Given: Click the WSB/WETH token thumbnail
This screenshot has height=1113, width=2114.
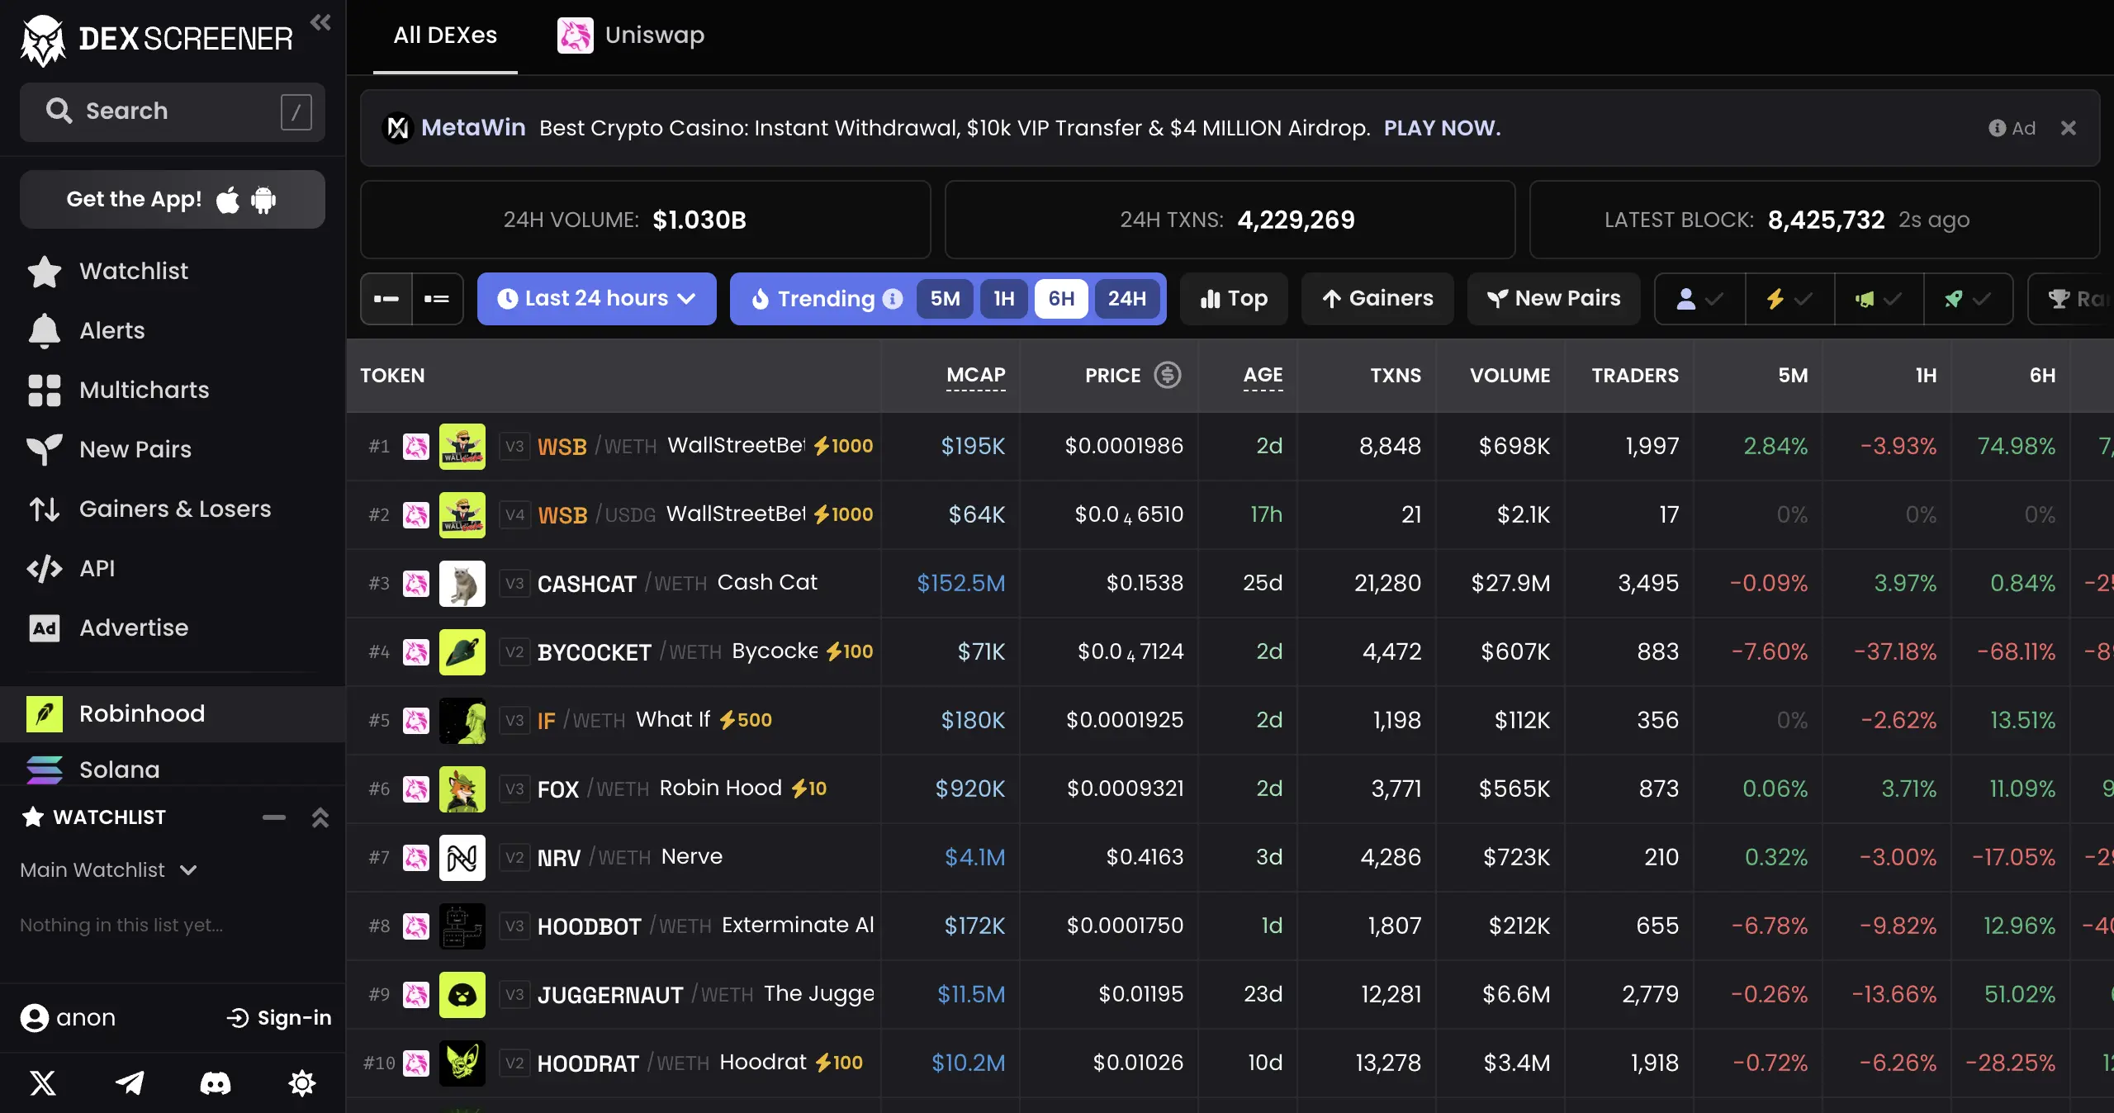Looking at the screenshot, I should click(462, 447).
